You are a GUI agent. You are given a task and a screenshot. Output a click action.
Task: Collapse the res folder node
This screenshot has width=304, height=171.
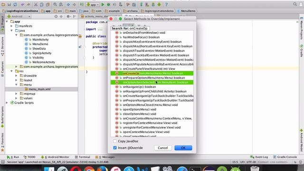pyautogui.click(x=11, y=71)
